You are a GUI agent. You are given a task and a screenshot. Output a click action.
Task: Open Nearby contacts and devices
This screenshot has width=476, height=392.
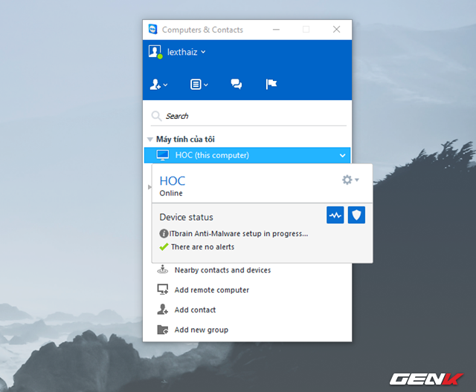pos(222,270)
